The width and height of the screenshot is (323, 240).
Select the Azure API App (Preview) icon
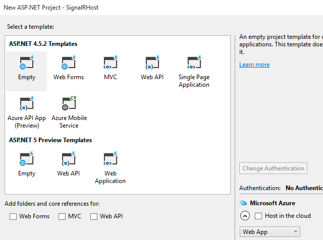(x=27, y=103)
